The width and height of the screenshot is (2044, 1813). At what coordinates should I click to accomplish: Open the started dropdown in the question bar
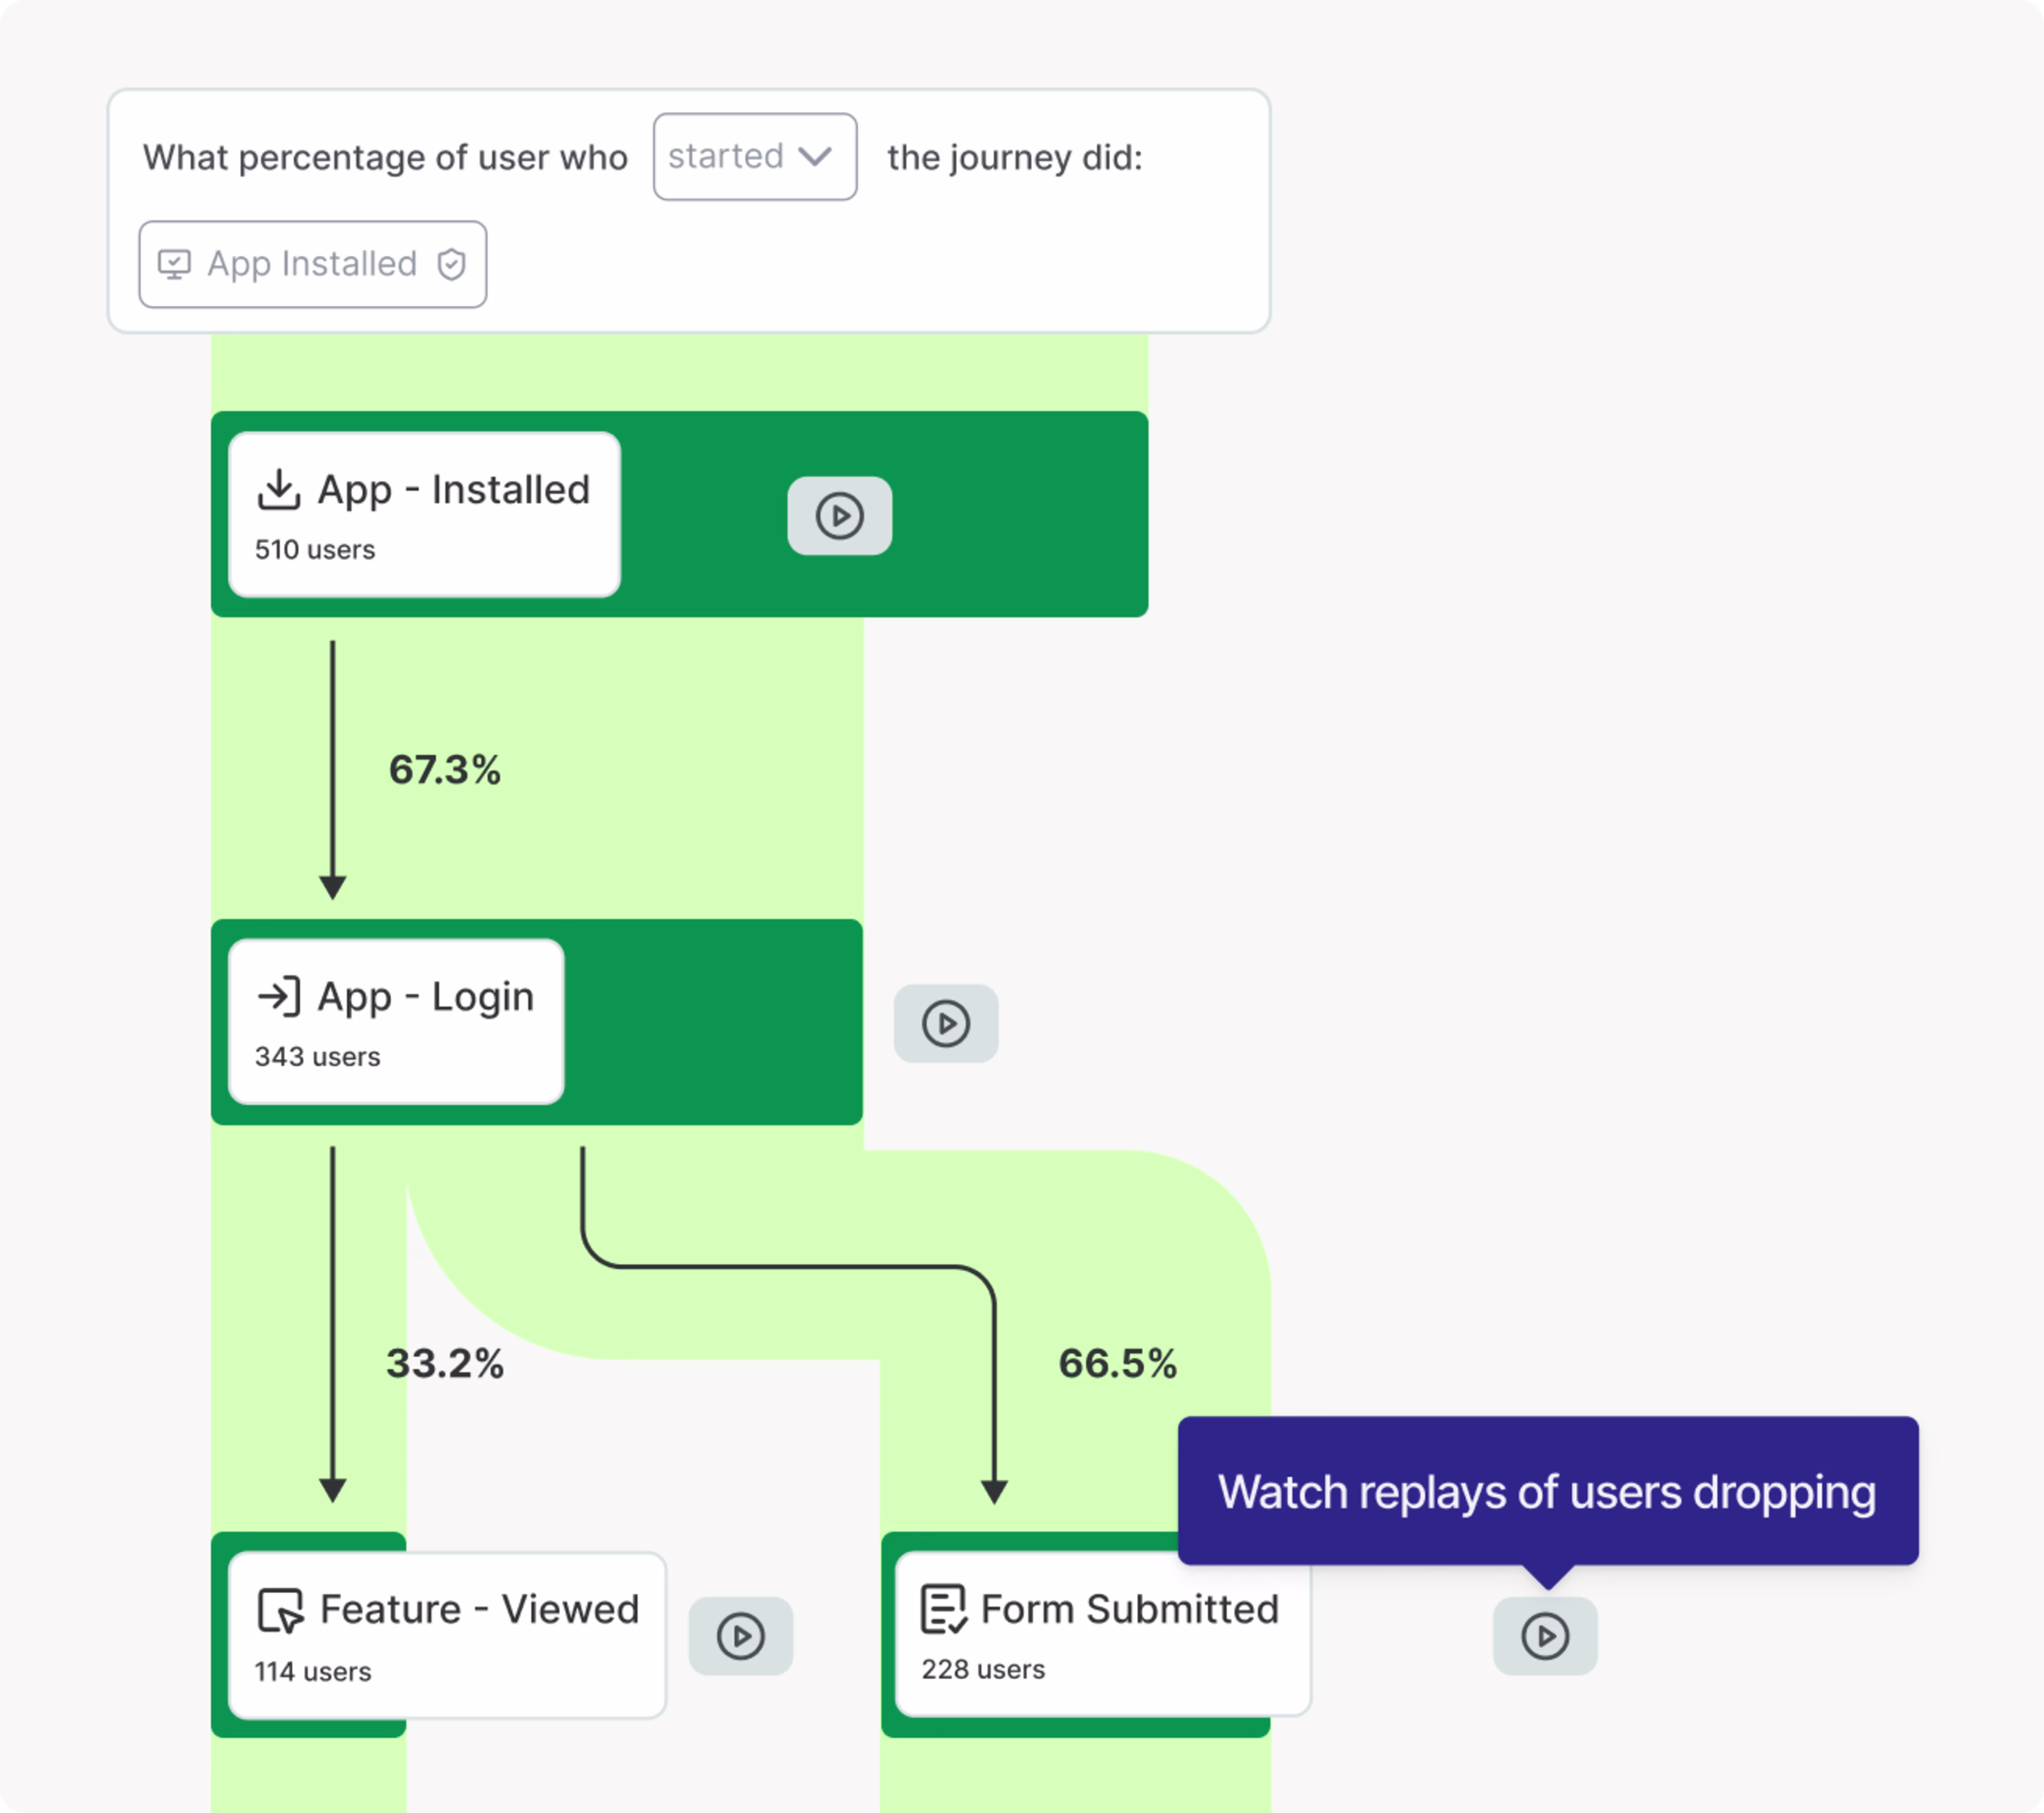754,156
